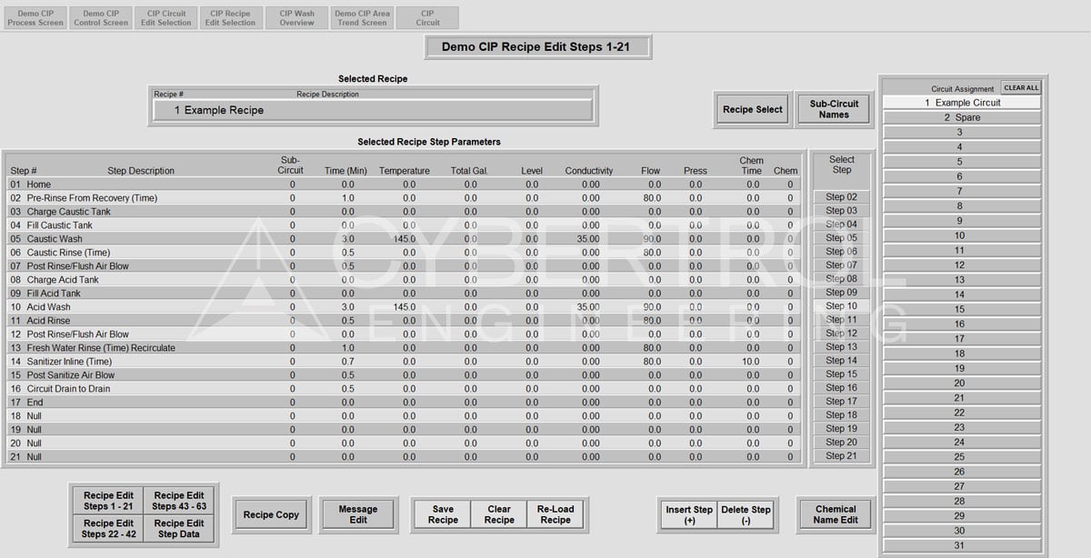
Task: Open the Demo CIP Process Screen tab
Action: [x=35, y=18]
